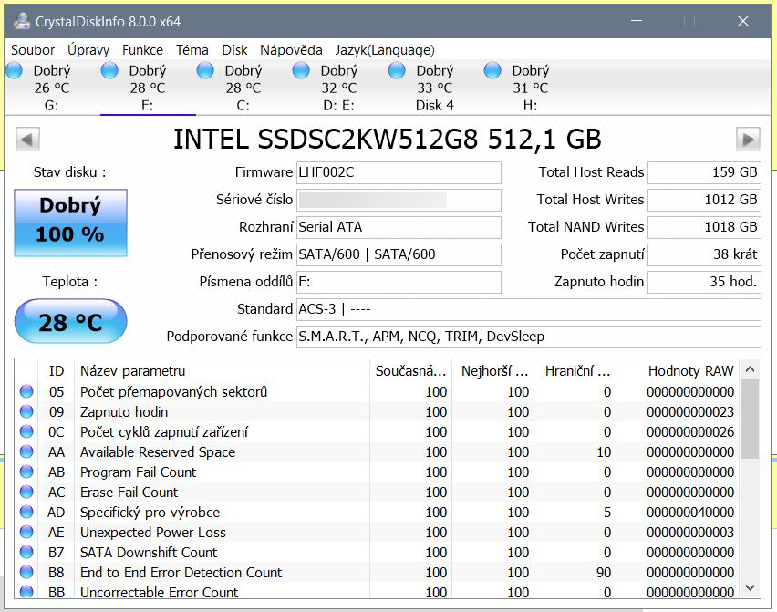The width and height of the screenshot is (777, 612).
Task: Open the Funkce menu
Action: [142, 50]
